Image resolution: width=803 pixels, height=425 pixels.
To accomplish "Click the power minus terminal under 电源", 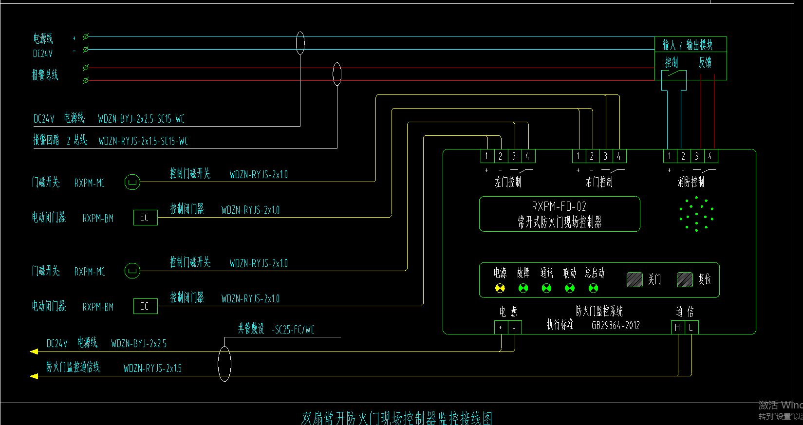I will pos(515,328).
